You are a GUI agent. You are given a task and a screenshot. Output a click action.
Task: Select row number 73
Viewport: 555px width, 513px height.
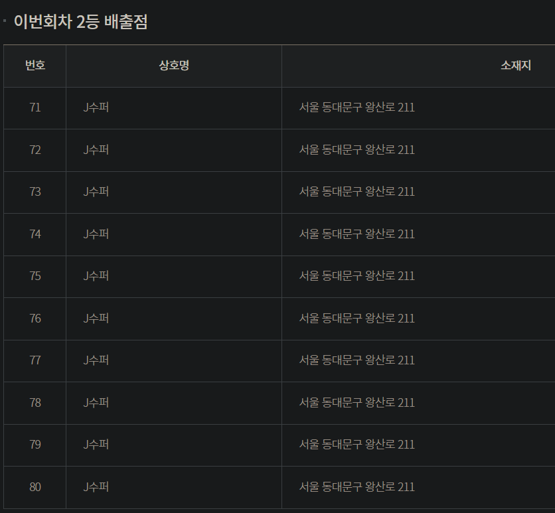(35, 192)
